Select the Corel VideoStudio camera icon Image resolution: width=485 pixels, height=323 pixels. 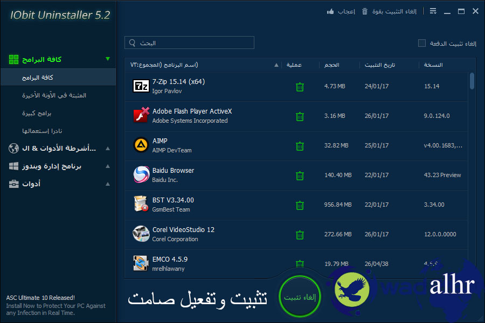coord(141,233)
